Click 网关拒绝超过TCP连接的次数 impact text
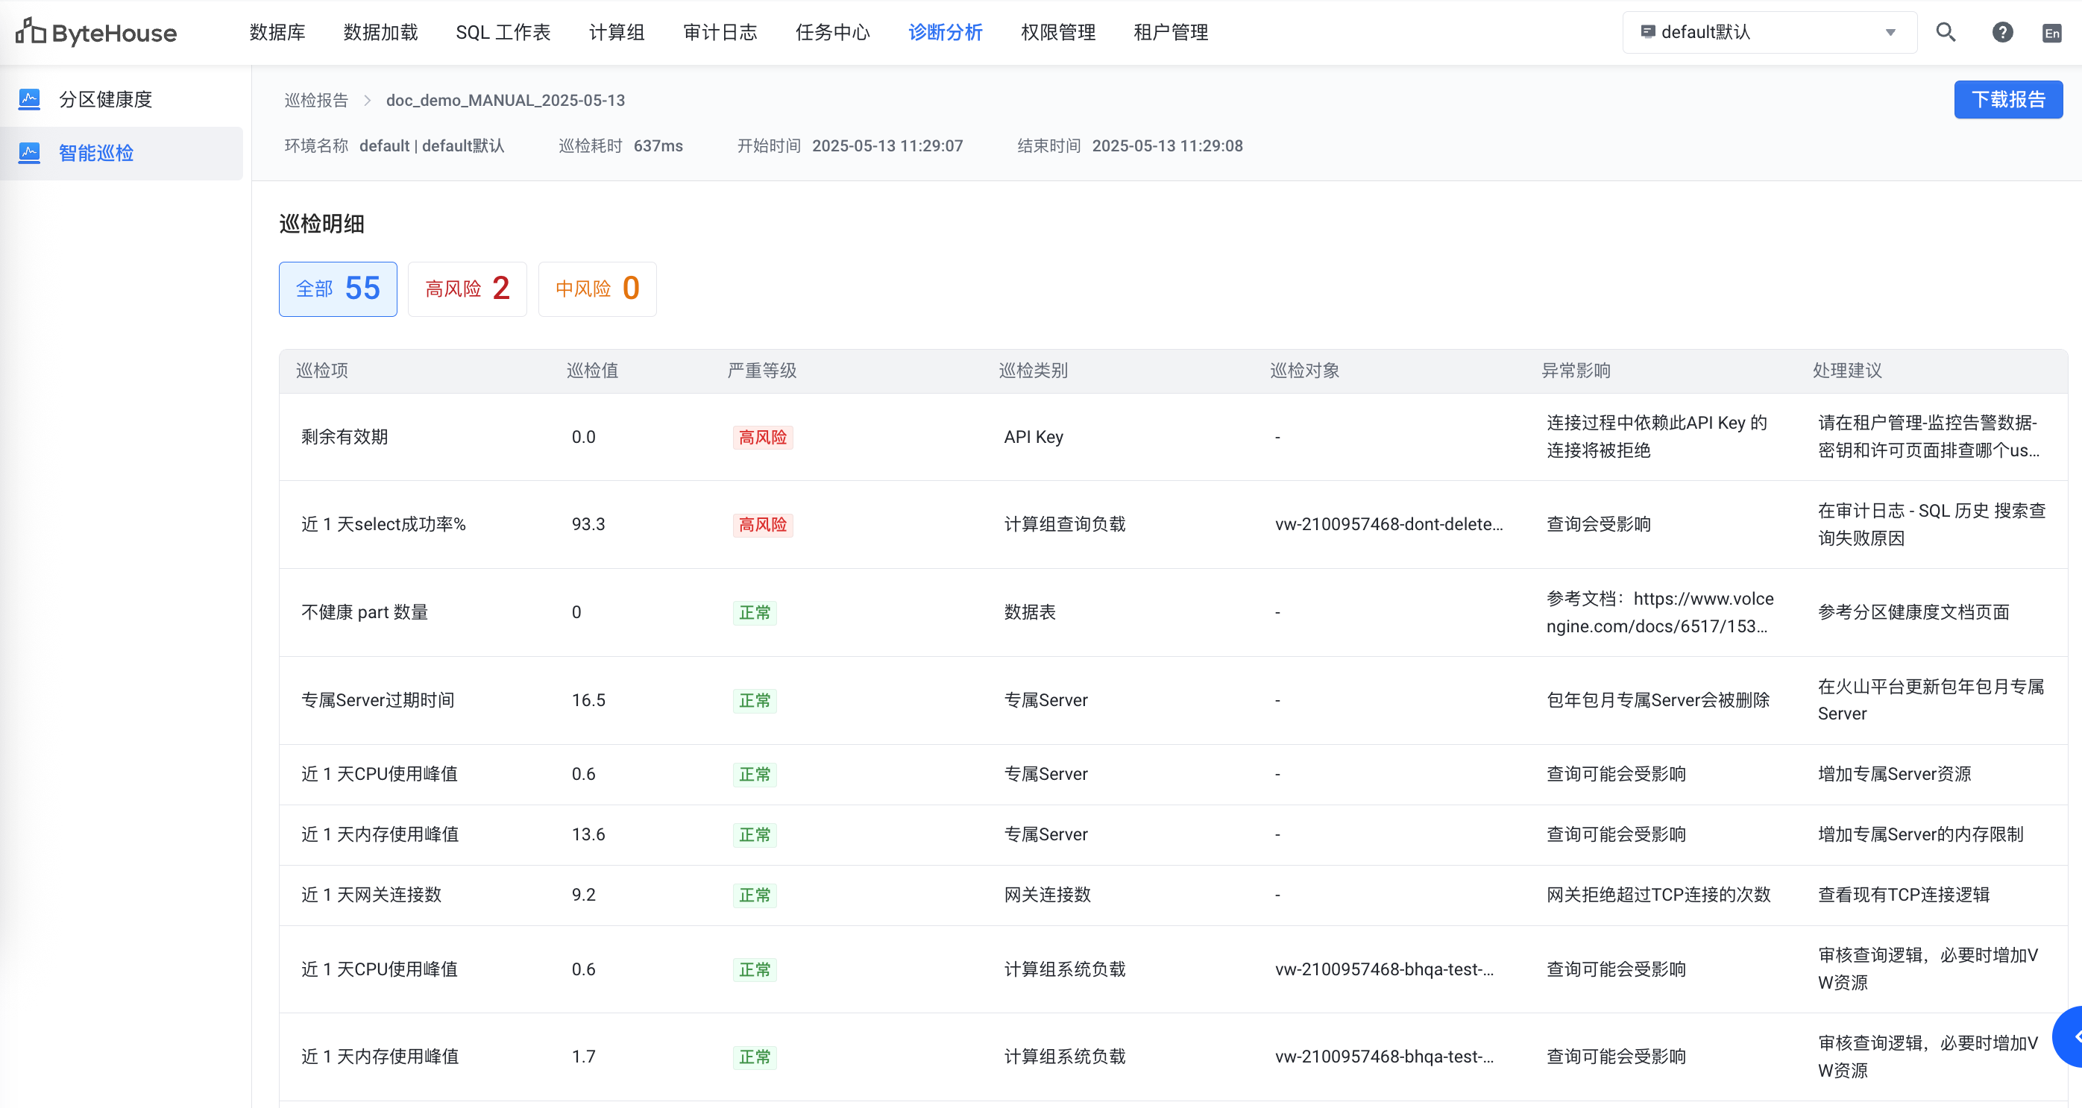Viewport: 2082px width, 1108px height. (1658, 895)
